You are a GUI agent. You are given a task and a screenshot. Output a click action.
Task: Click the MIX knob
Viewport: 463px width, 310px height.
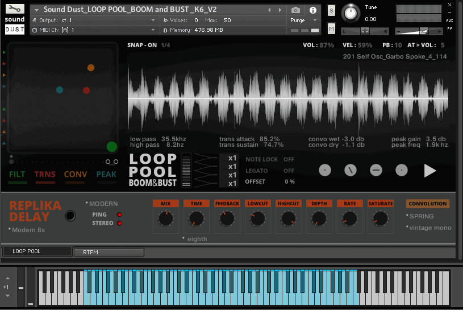(x=166, y=219)
